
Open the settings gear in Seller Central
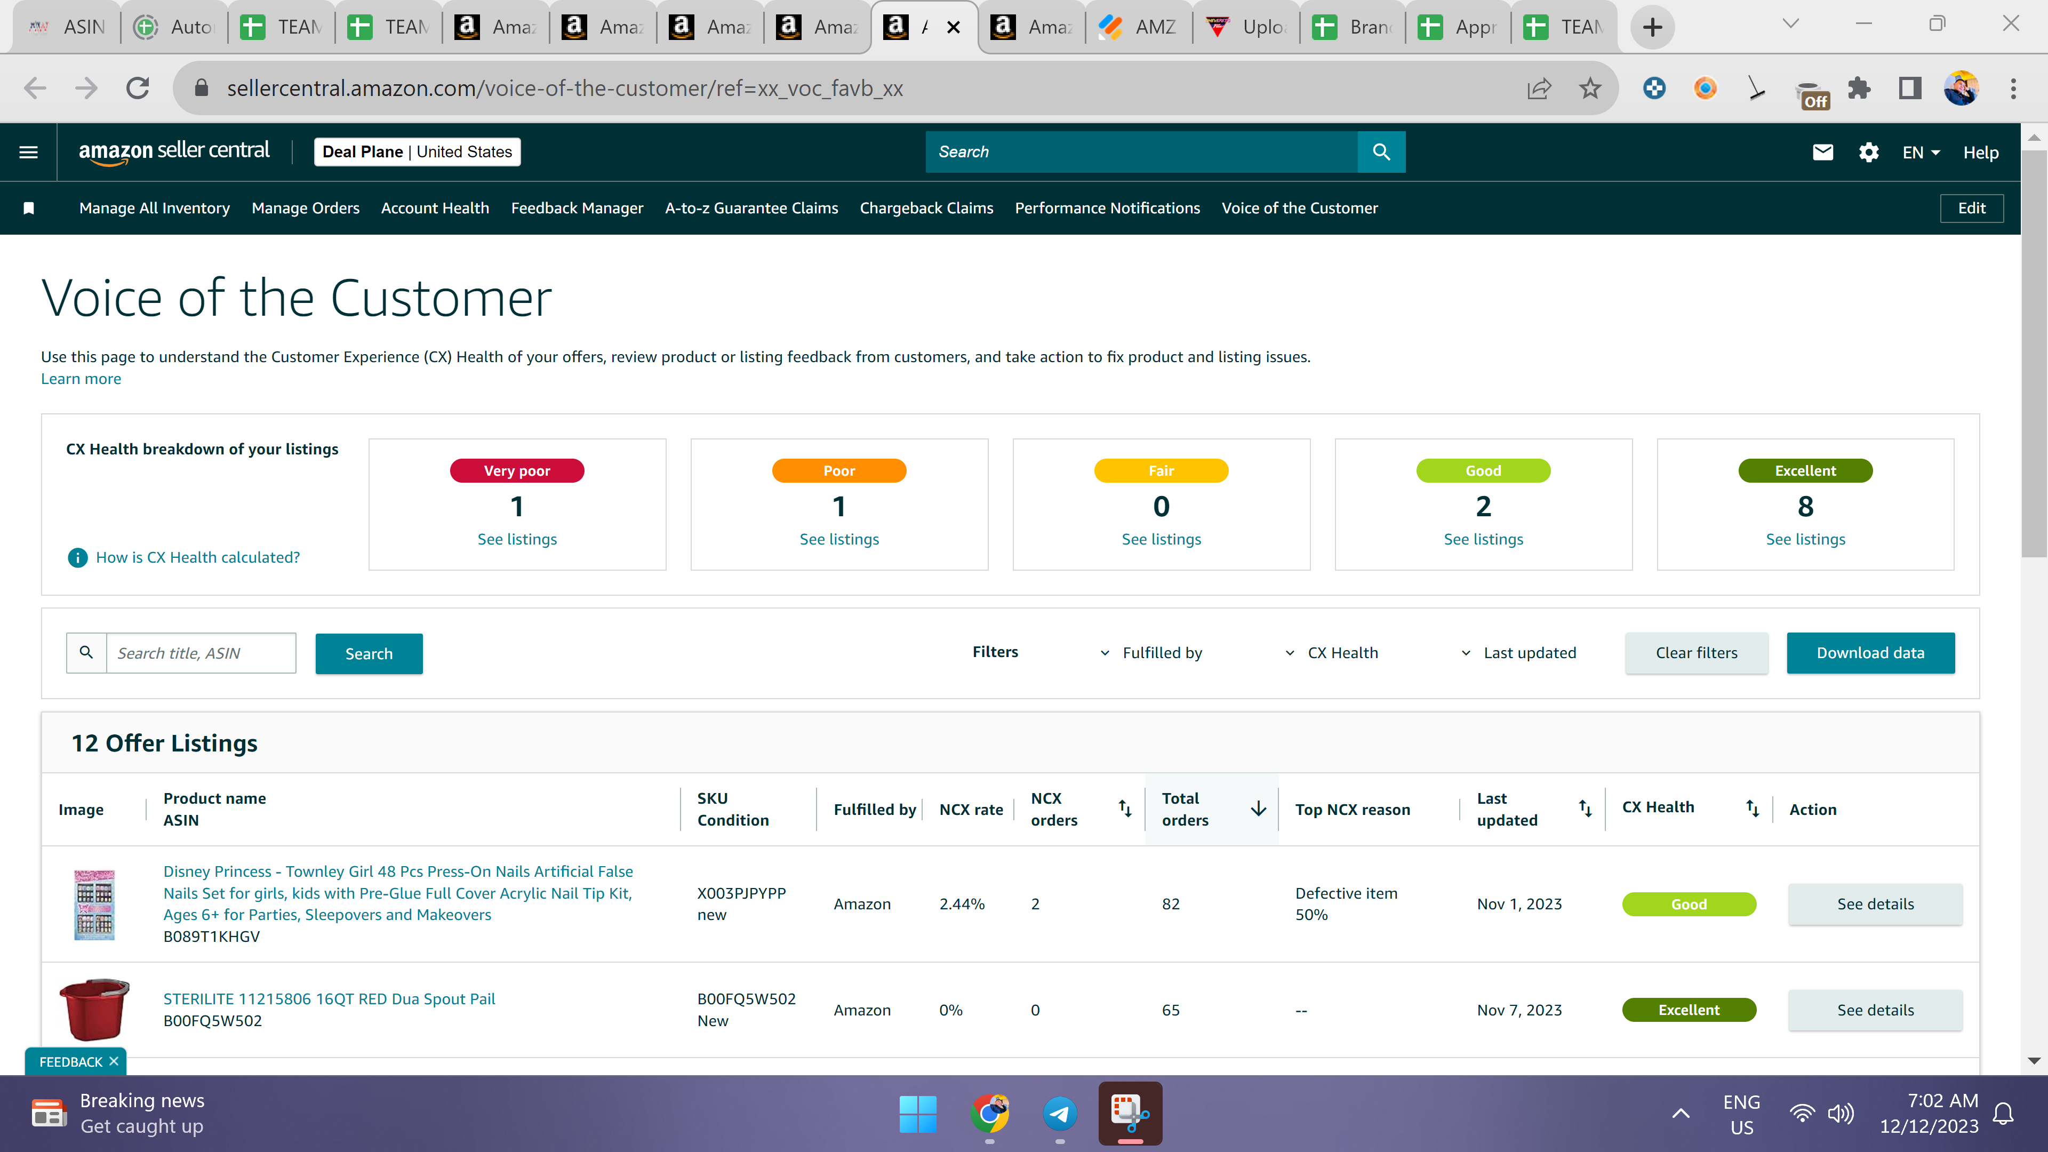click(x=1869, y=152)
